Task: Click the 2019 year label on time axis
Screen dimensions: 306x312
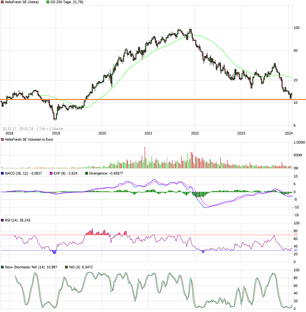Action: (56, 133)
